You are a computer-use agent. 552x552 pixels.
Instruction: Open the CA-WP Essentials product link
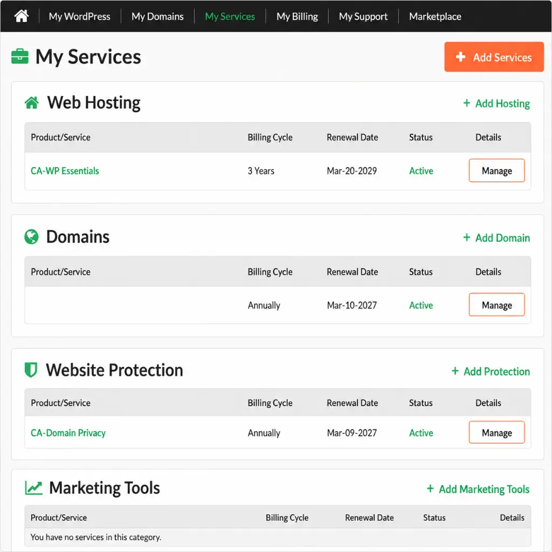(65, 171)
